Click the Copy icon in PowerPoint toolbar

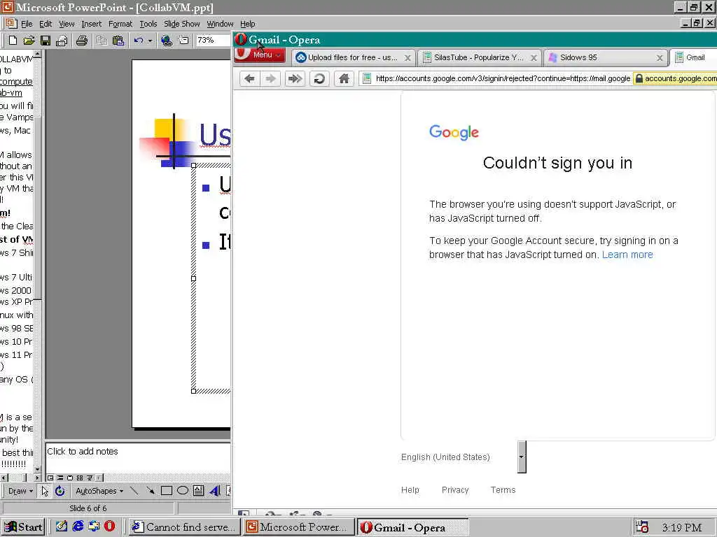(x=102, y=41)
